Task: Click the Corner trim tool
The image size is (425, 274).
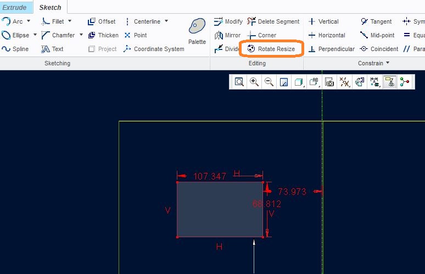Action: (x=262, y=35)
